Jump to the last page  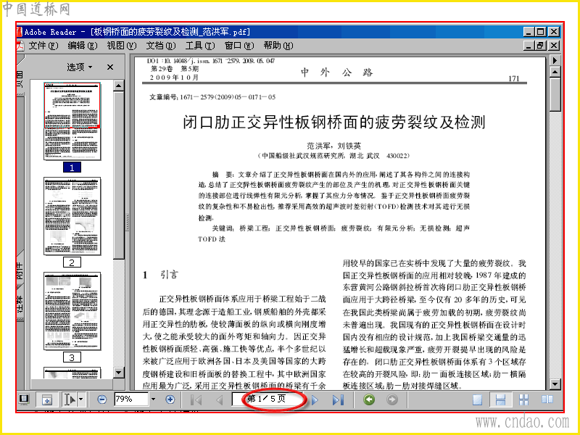[338, 400]
